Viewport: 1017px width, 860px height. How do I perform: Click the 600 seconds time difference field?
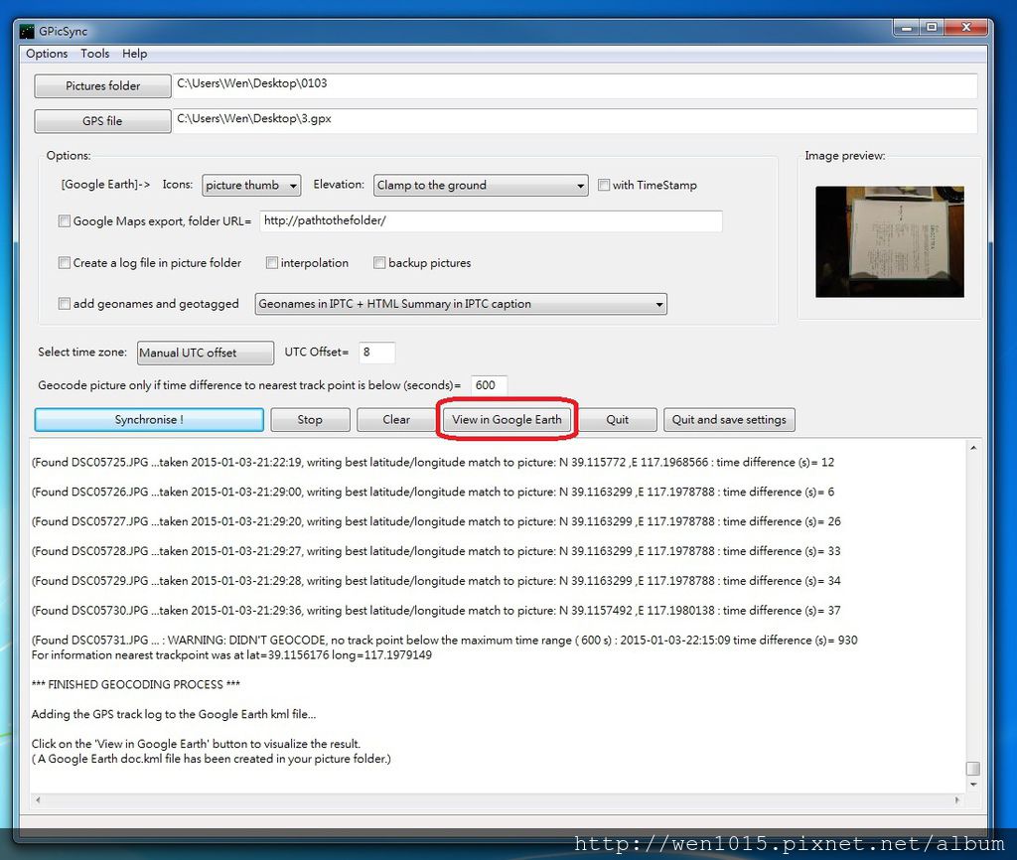tap(489, 385)
